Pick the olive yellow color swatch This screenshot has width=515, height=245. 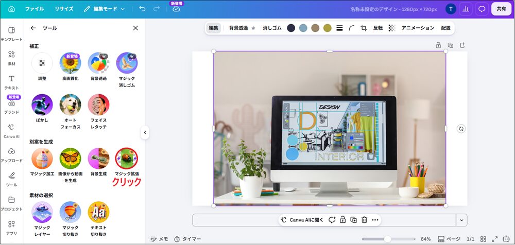[328, 28]
